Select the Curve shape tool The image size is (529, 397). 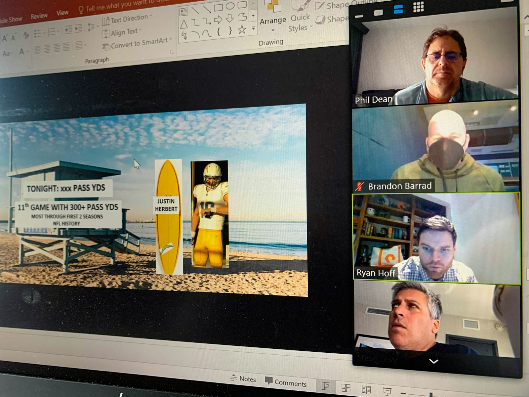[207, 33]
